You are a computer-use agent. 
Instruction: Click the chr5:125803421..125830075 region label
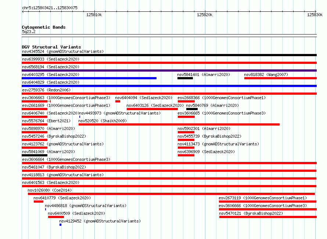tap(50, 8)
